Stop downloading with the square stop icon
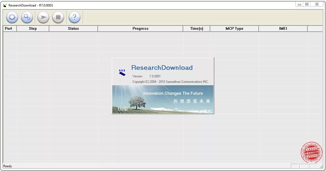326x171 pixels. pyautogui.click(x=58, y=18)
